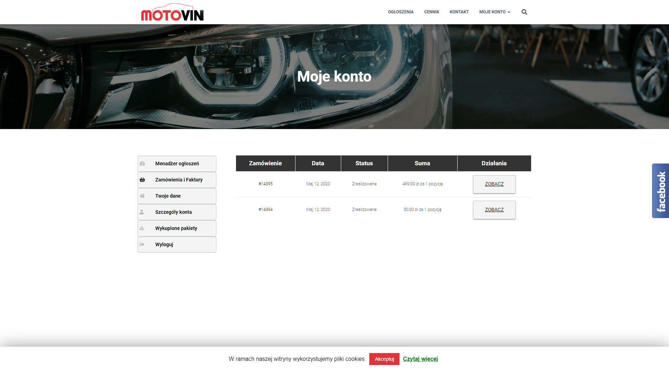Open the Ogłoszenia menu item
This screenshot has width=669, height=371.
pyautogui.click(x=401, y=12)
